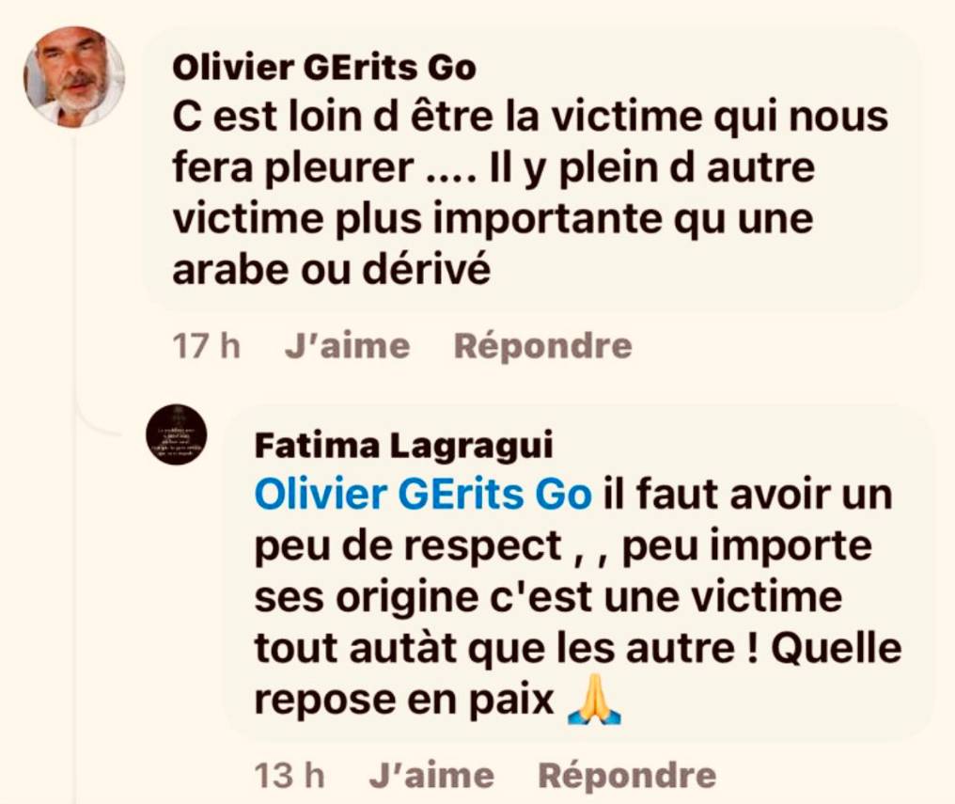Screen dimensions: 955x804
Task: Click Répondre under Fatima Lagragui's reply
Action: [627, 776]
